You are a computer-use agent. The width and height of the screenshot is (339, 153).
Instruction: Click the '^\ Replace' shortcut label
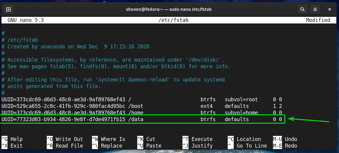click(x=107, y=146)
